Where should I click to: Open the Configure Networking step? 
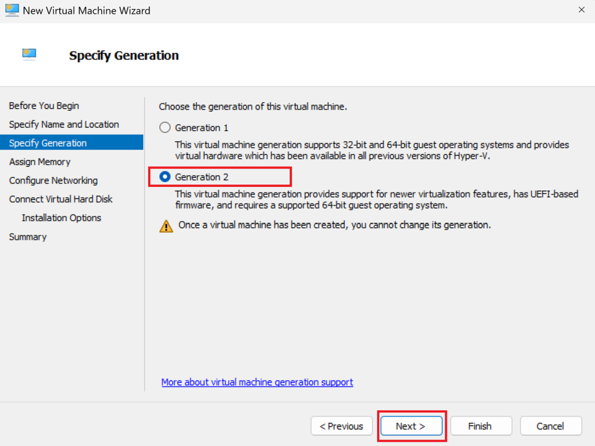click(x=53, y=180)
